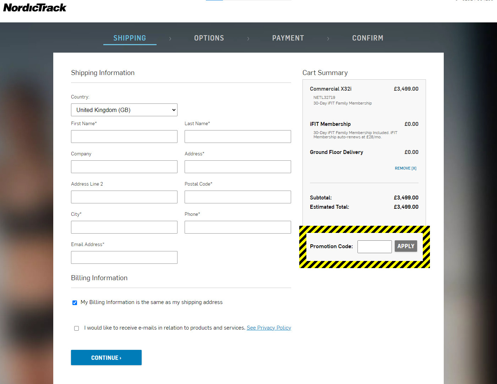Image resolution: width=497 pixels, height=384 pixels.
Task: Click the NordicTrack logo
Action: click(x=35, y=8)
